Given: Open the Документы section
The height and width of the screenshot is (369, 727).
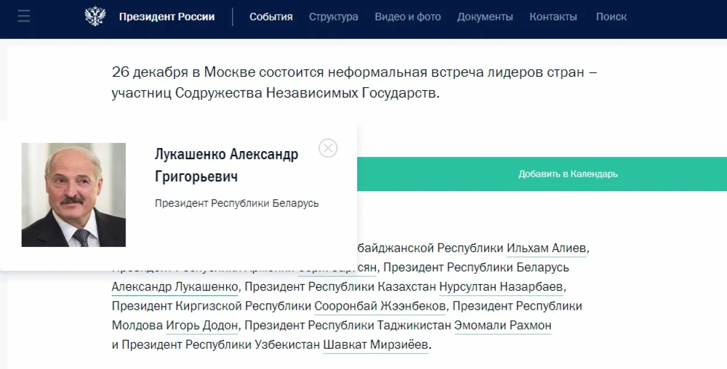Looking at the screenshot, I should click(x=485, y=17).
